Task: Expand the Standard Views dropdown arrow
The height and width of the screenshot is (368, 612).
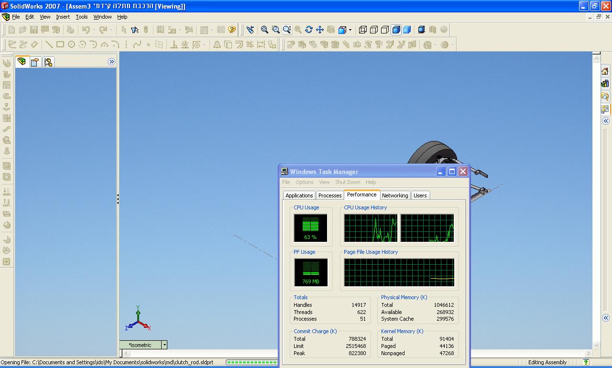Action: click(350, 30)
